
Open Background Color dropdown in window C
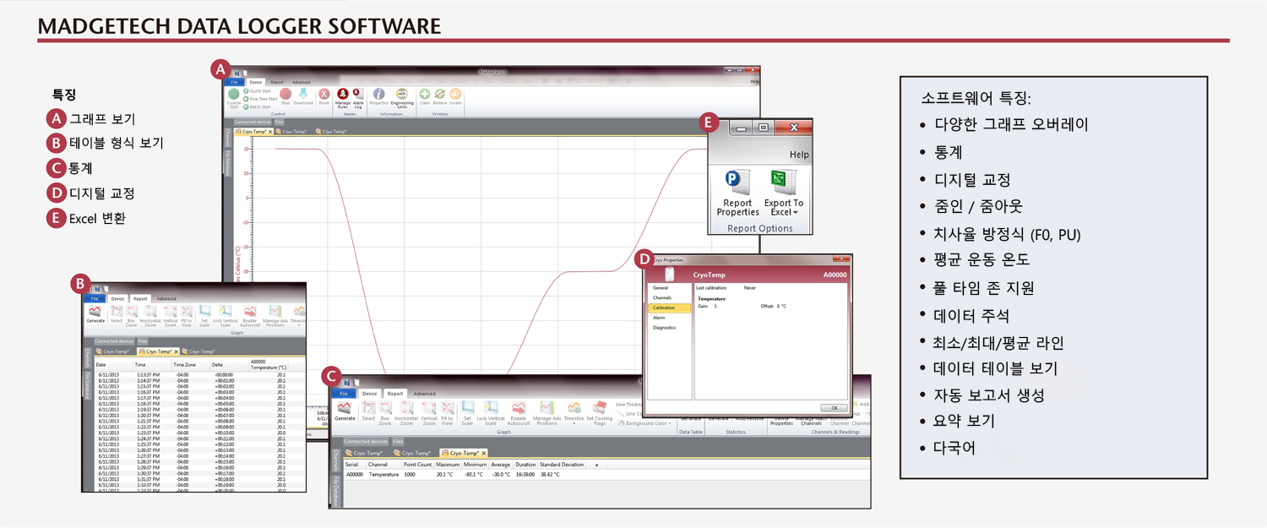click(x=646, y=423)
